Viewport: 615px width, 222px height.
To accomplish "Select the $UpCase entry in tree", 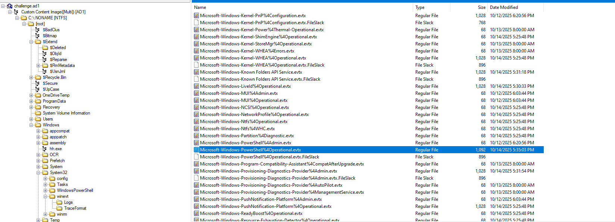I will click(51, 89).
